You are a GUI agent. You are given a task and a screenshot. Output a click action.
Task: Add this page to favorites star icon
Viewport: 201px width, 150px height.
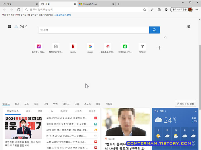tap(144, 10)
